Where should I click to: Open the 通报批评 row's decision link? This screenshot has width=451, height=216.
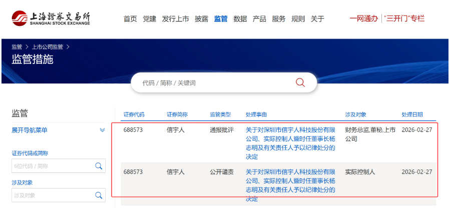coord(290,143)
